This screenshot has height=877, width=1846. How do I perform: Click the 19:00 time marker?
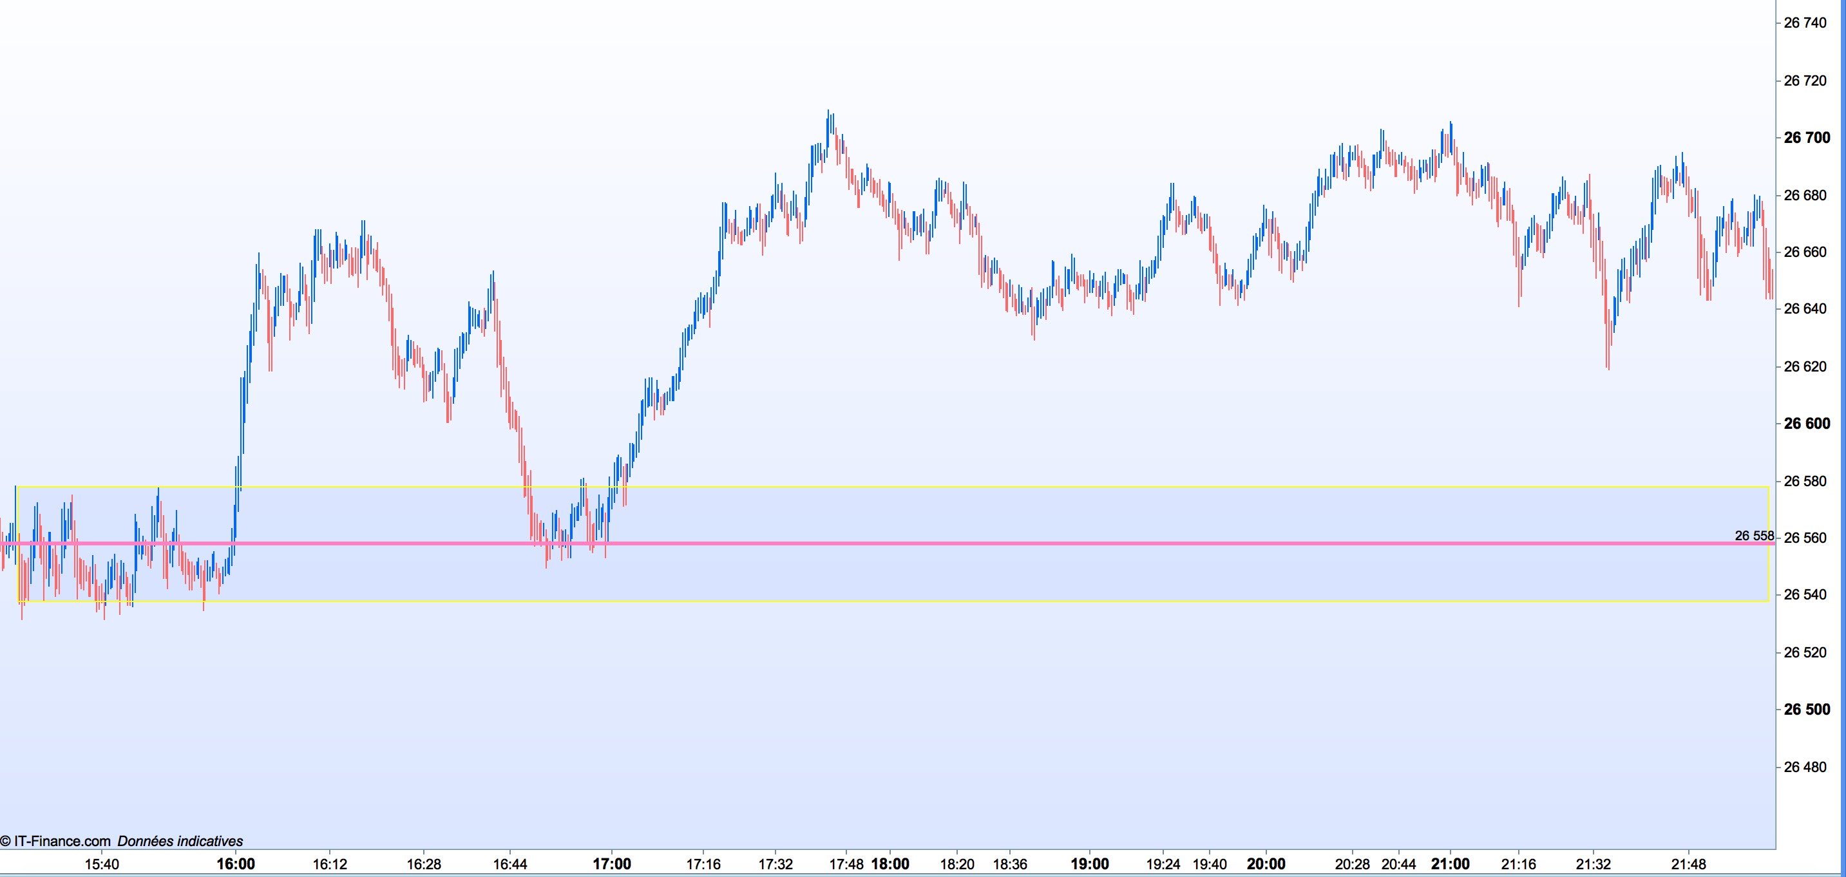coord(1089,864)
